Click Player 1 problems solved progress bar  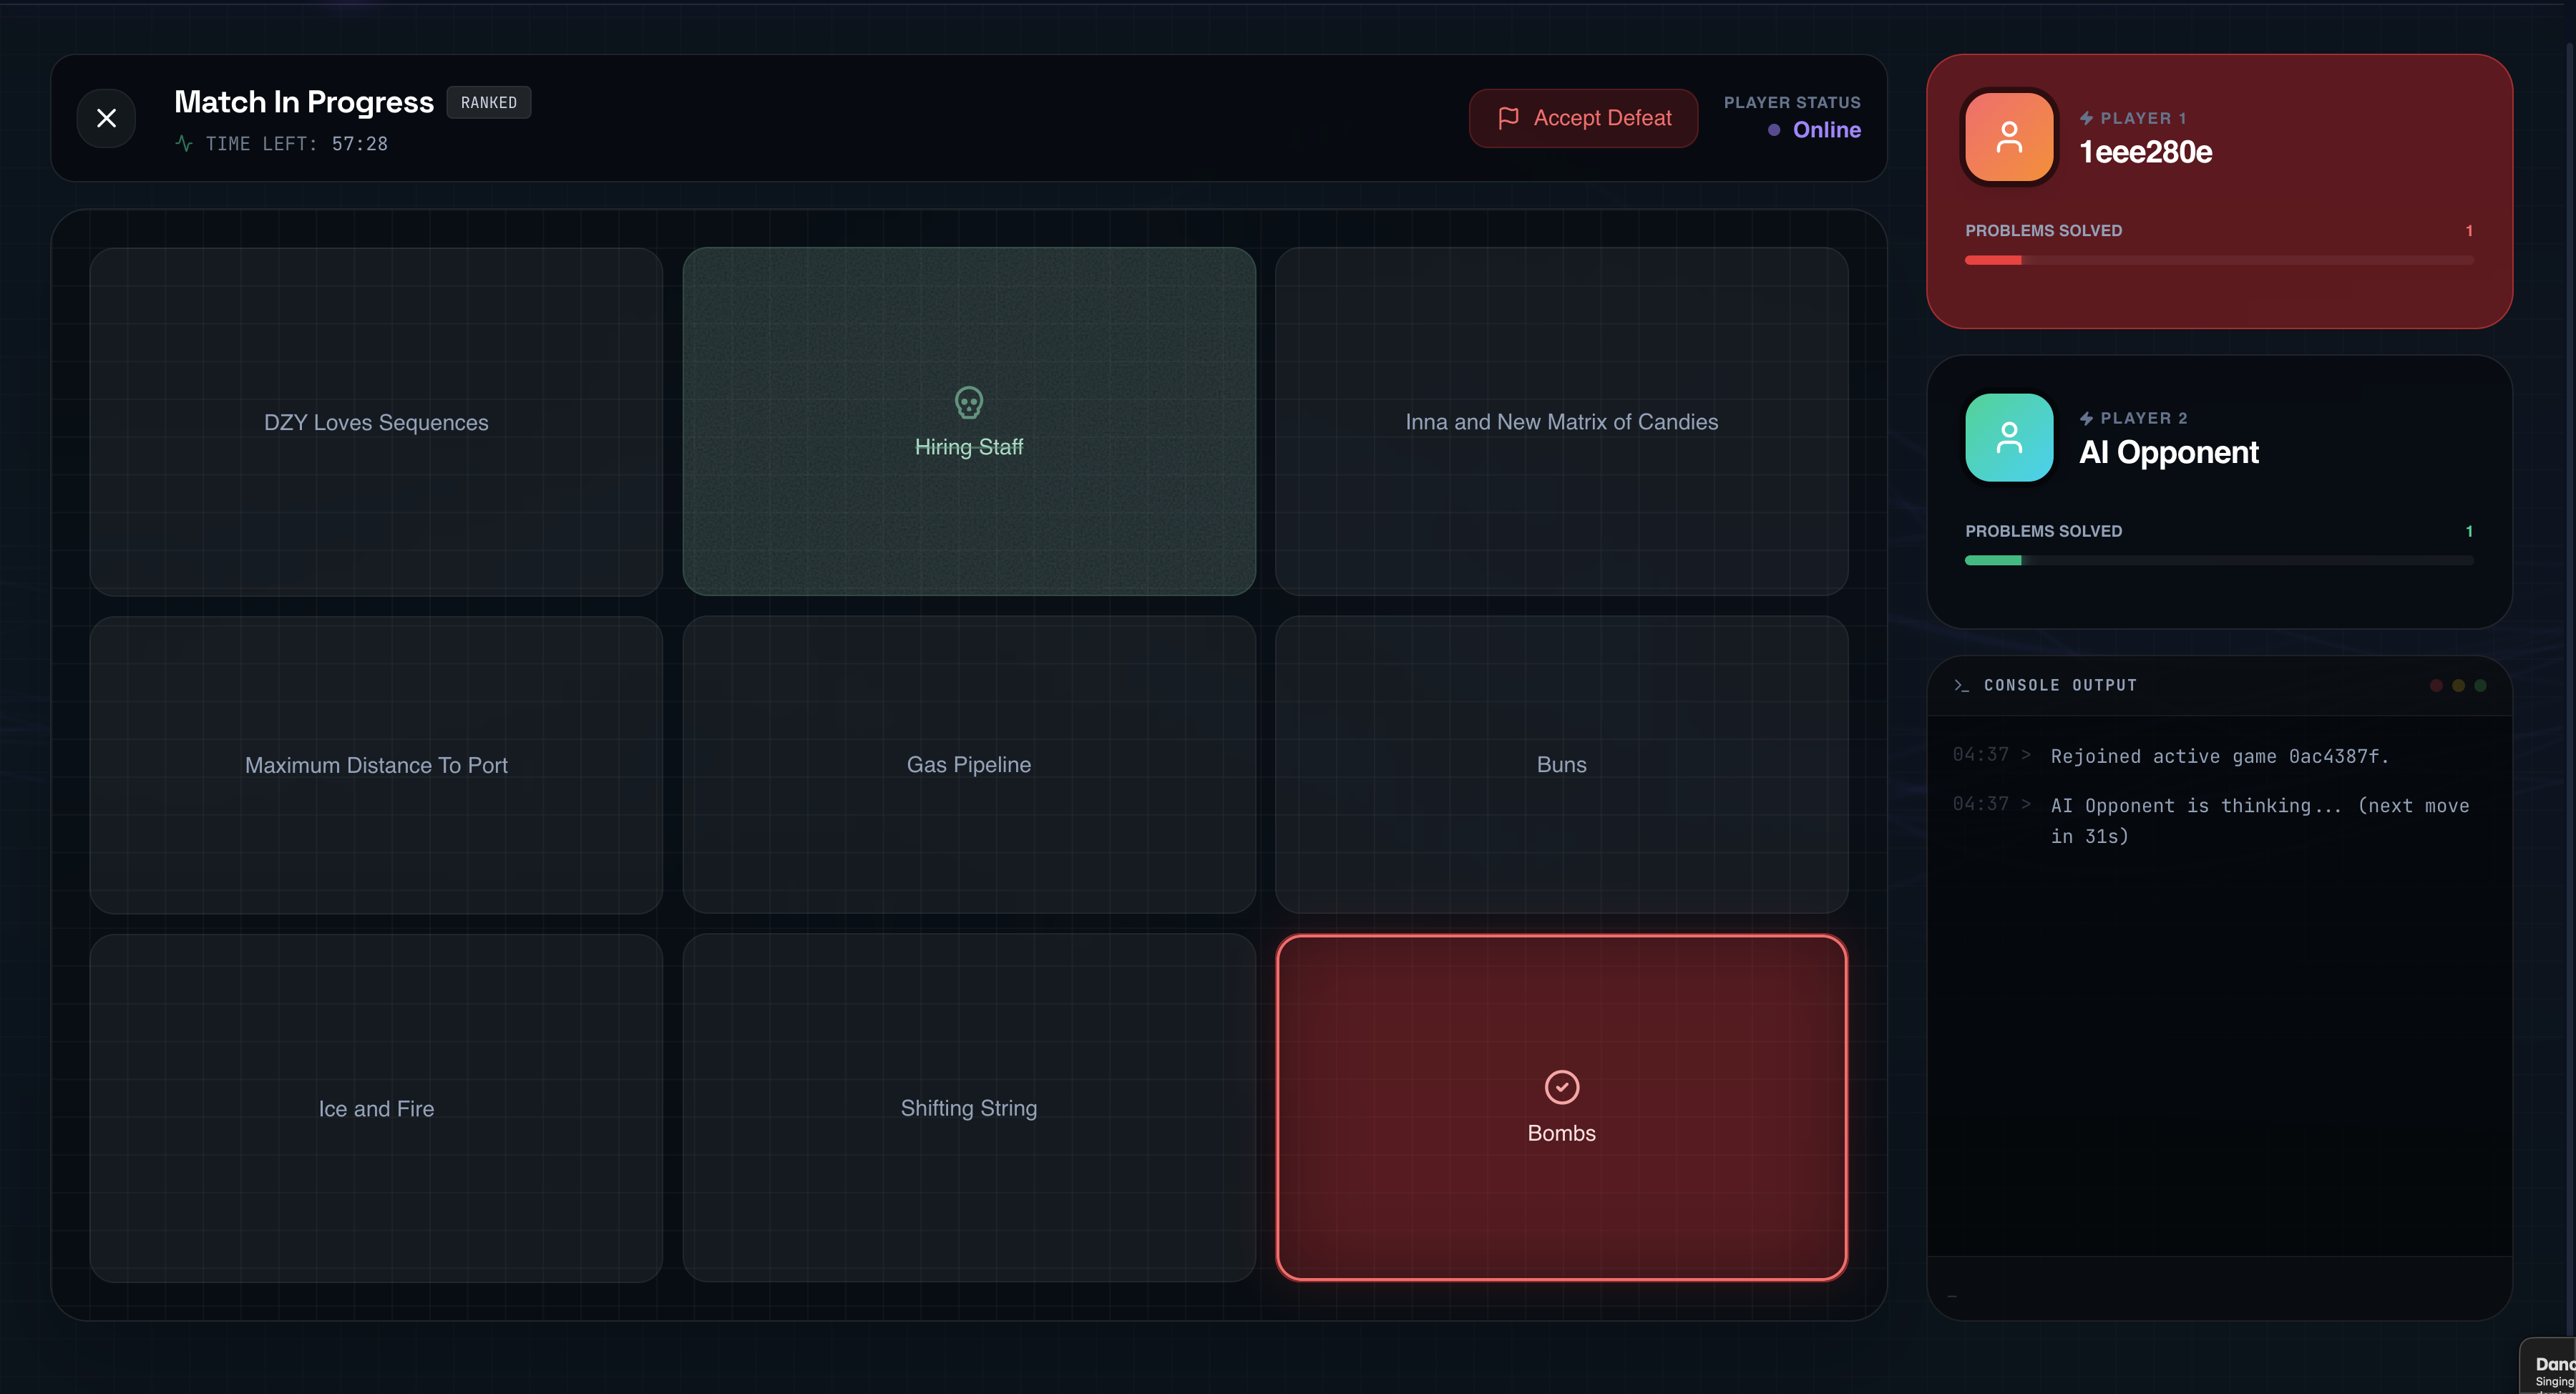[2218, 260]
